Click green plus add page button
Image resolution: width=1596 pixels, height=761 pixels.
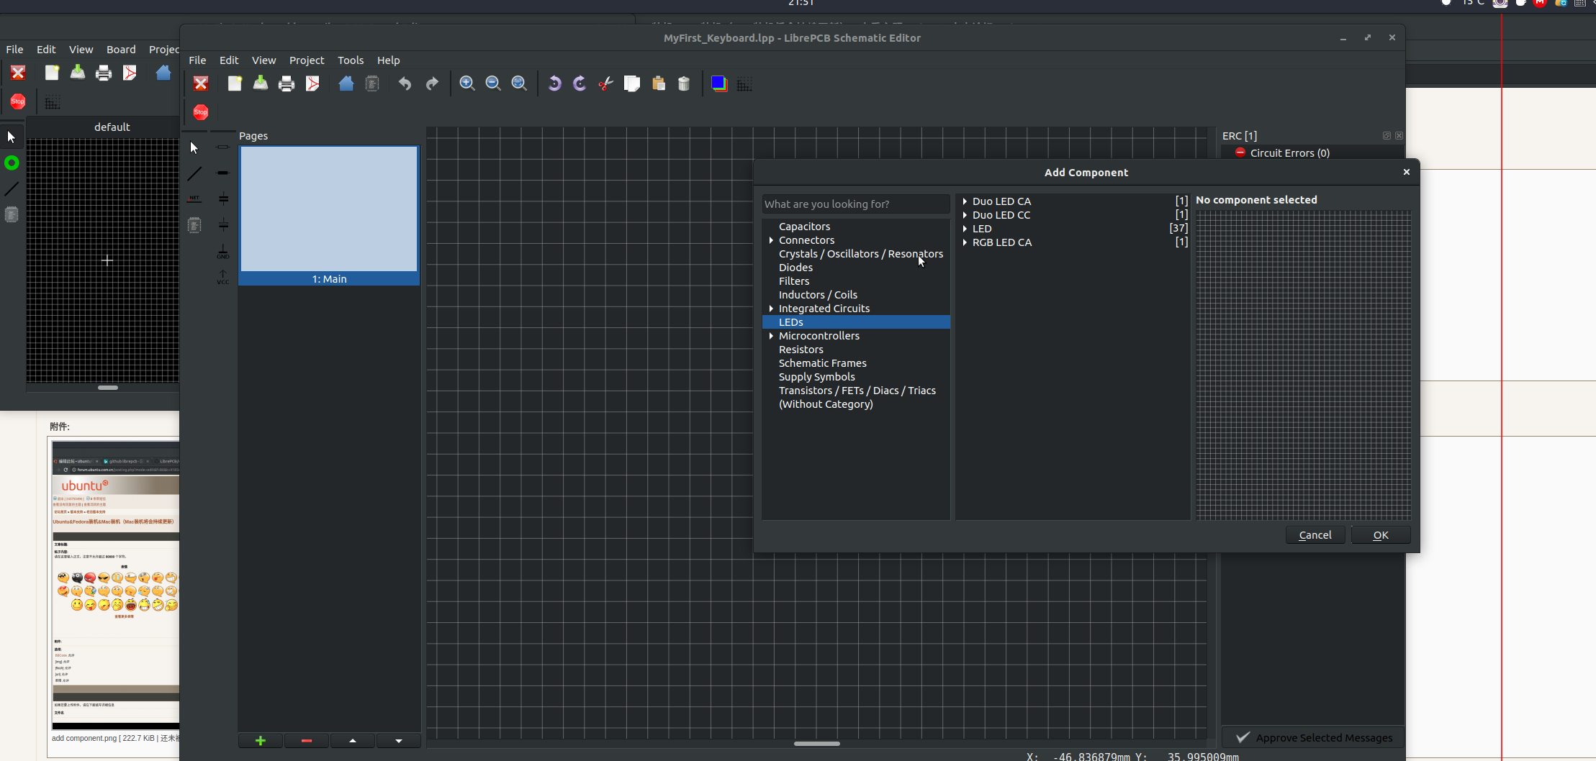tap(261, 741)
